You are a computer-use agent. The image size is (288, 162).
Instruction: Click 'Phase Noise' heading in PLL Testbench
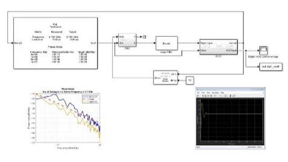[55, 47]
